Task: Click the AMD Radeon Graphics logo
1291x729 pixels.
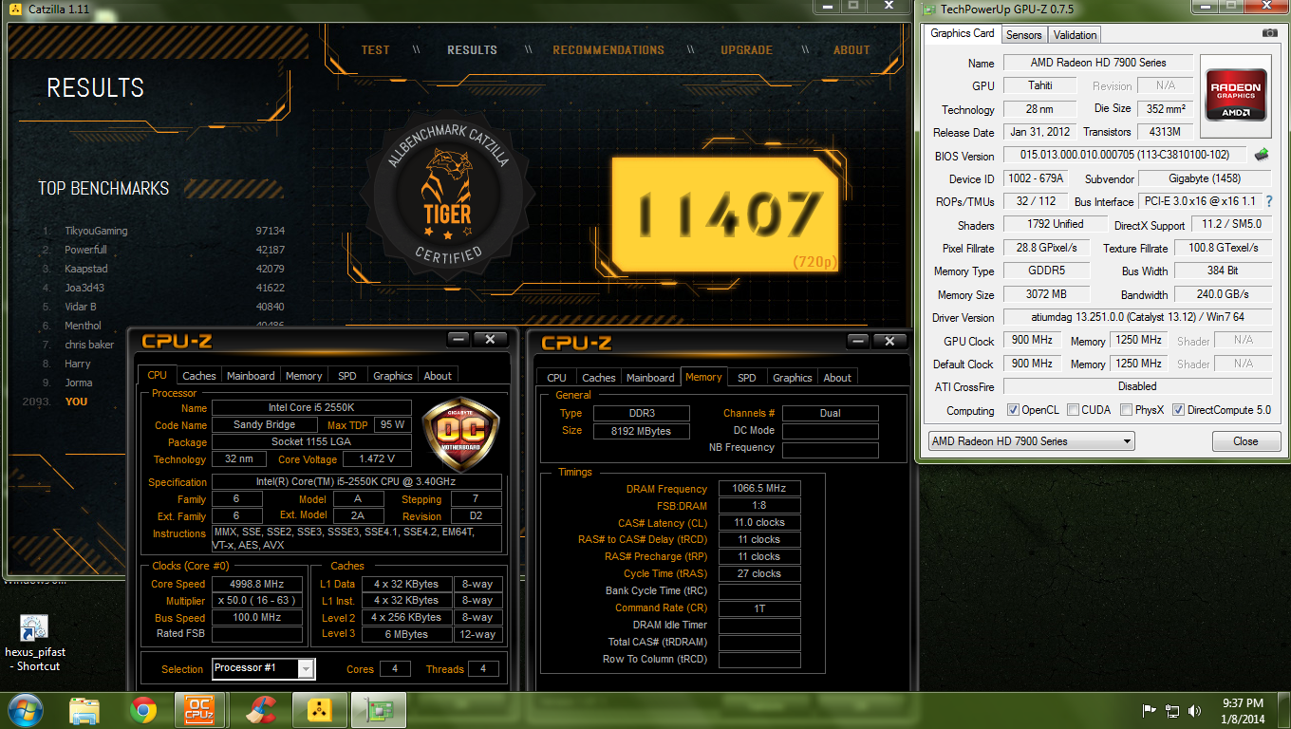Action: pyautogui.click(x=1236, y=94)
